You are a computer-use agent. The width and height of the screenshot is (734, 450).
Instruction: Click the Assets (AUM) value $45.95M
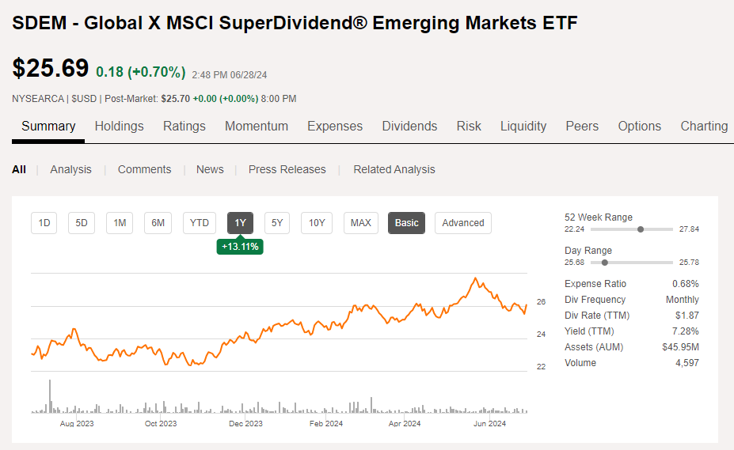(x=680, y=347)
